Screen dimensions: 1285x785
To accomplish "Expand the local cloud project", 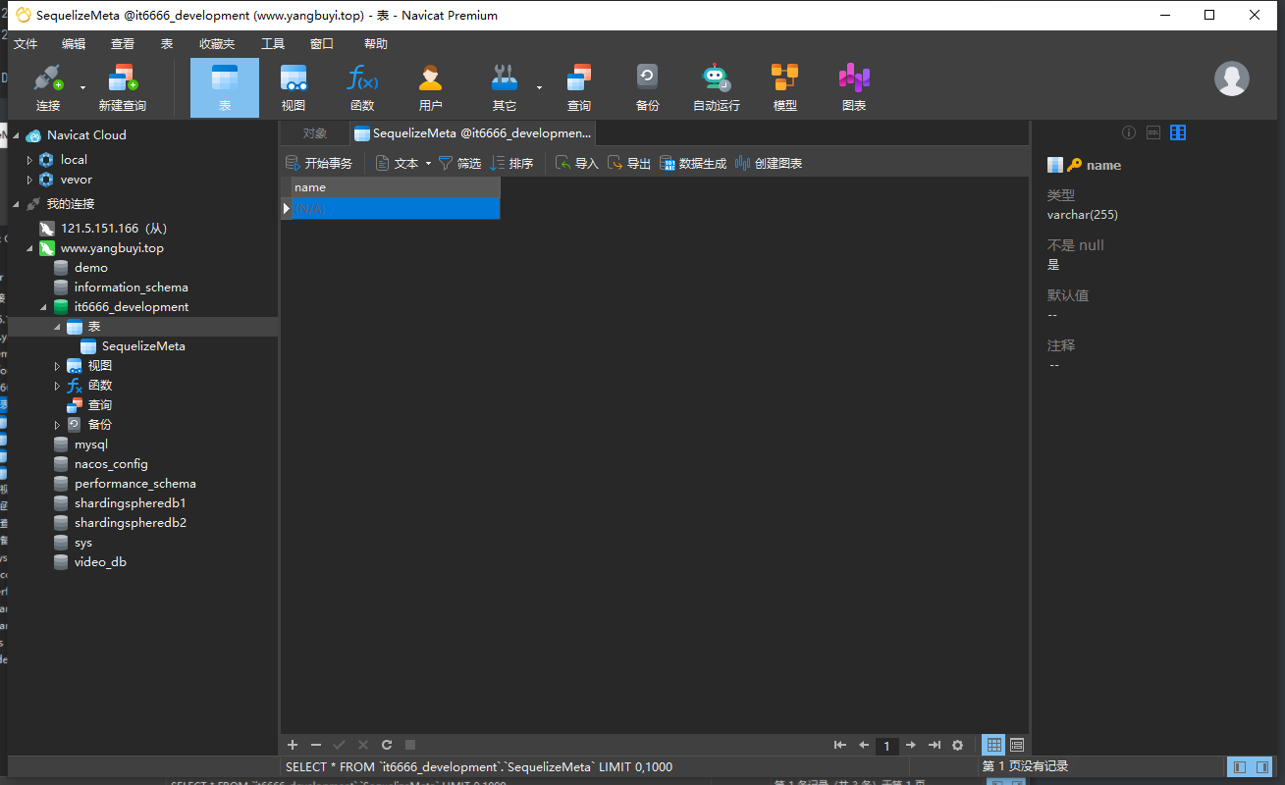I will [29, 160].
